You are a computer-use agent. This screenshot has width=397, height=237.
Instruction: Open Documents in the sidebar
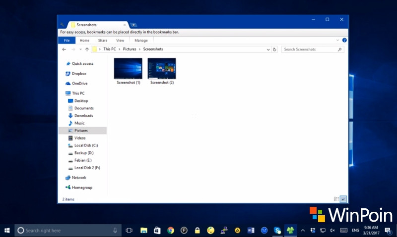tap(81, 108)
